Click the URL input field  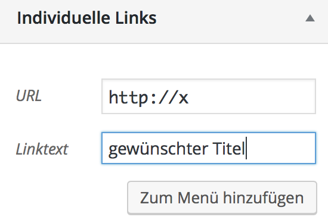click(209, 96)
